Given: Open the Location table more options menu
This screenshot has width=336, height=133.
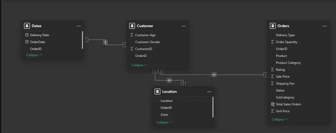Looking at the screenshot, I should coord(209,91).
